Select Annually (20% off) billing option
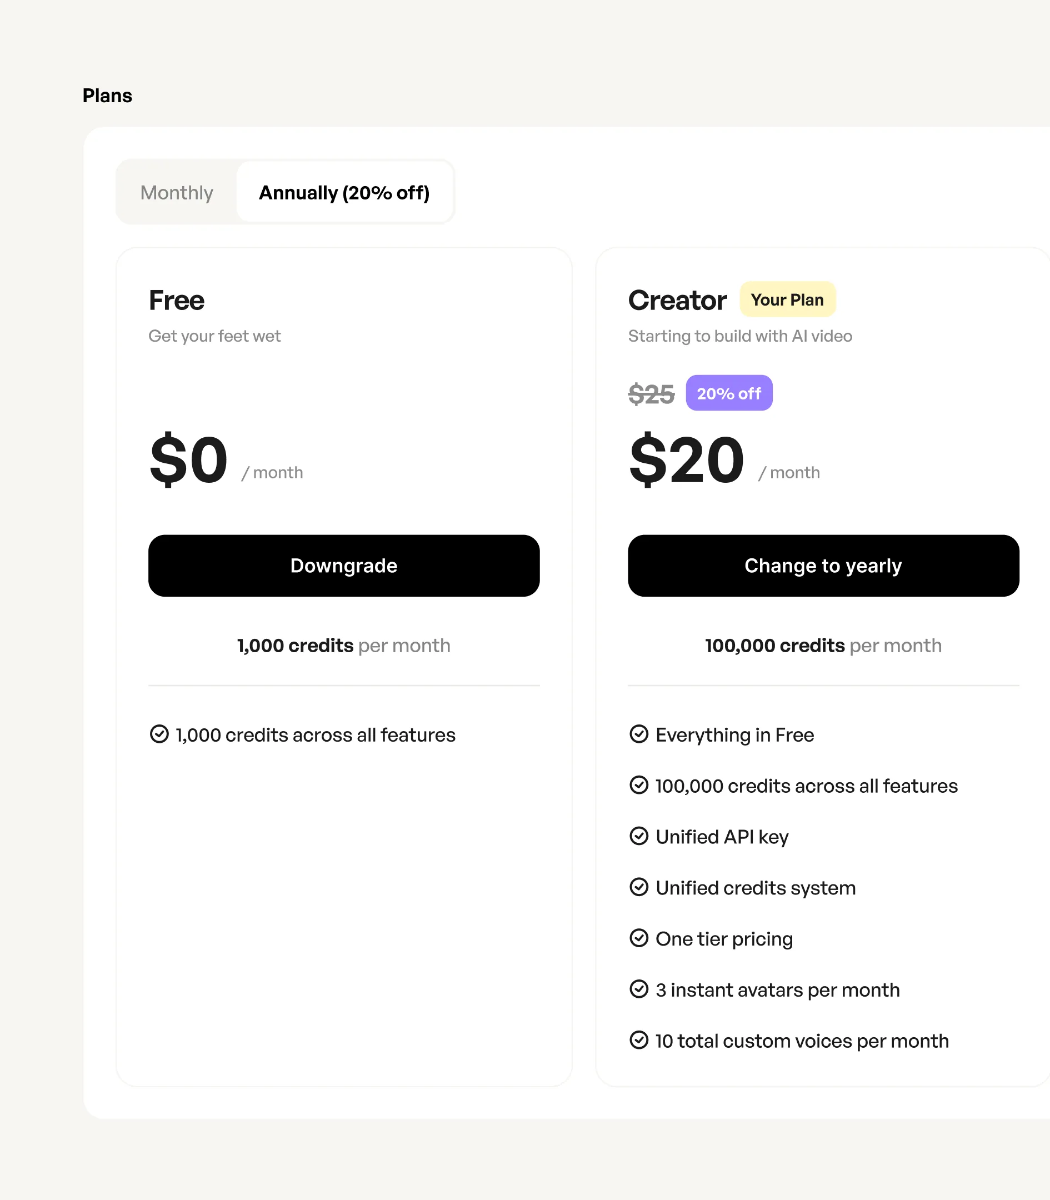This screenshot has height=1200, width=1050. [x=344, y=192]
